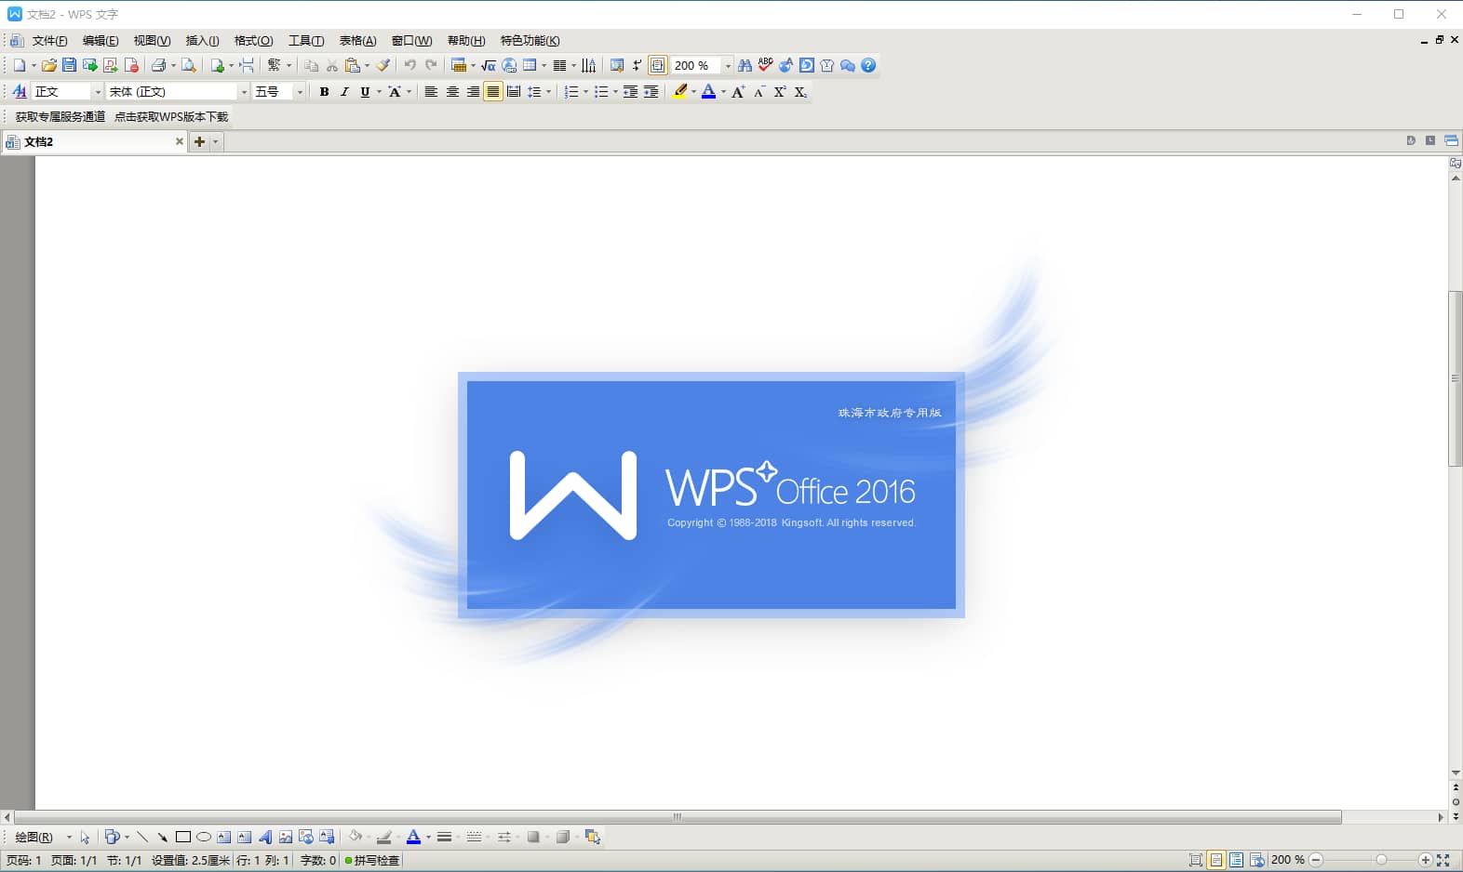Open the font size dropdown showing 五号
The image size is (1463, 872).
click(299, 91)
